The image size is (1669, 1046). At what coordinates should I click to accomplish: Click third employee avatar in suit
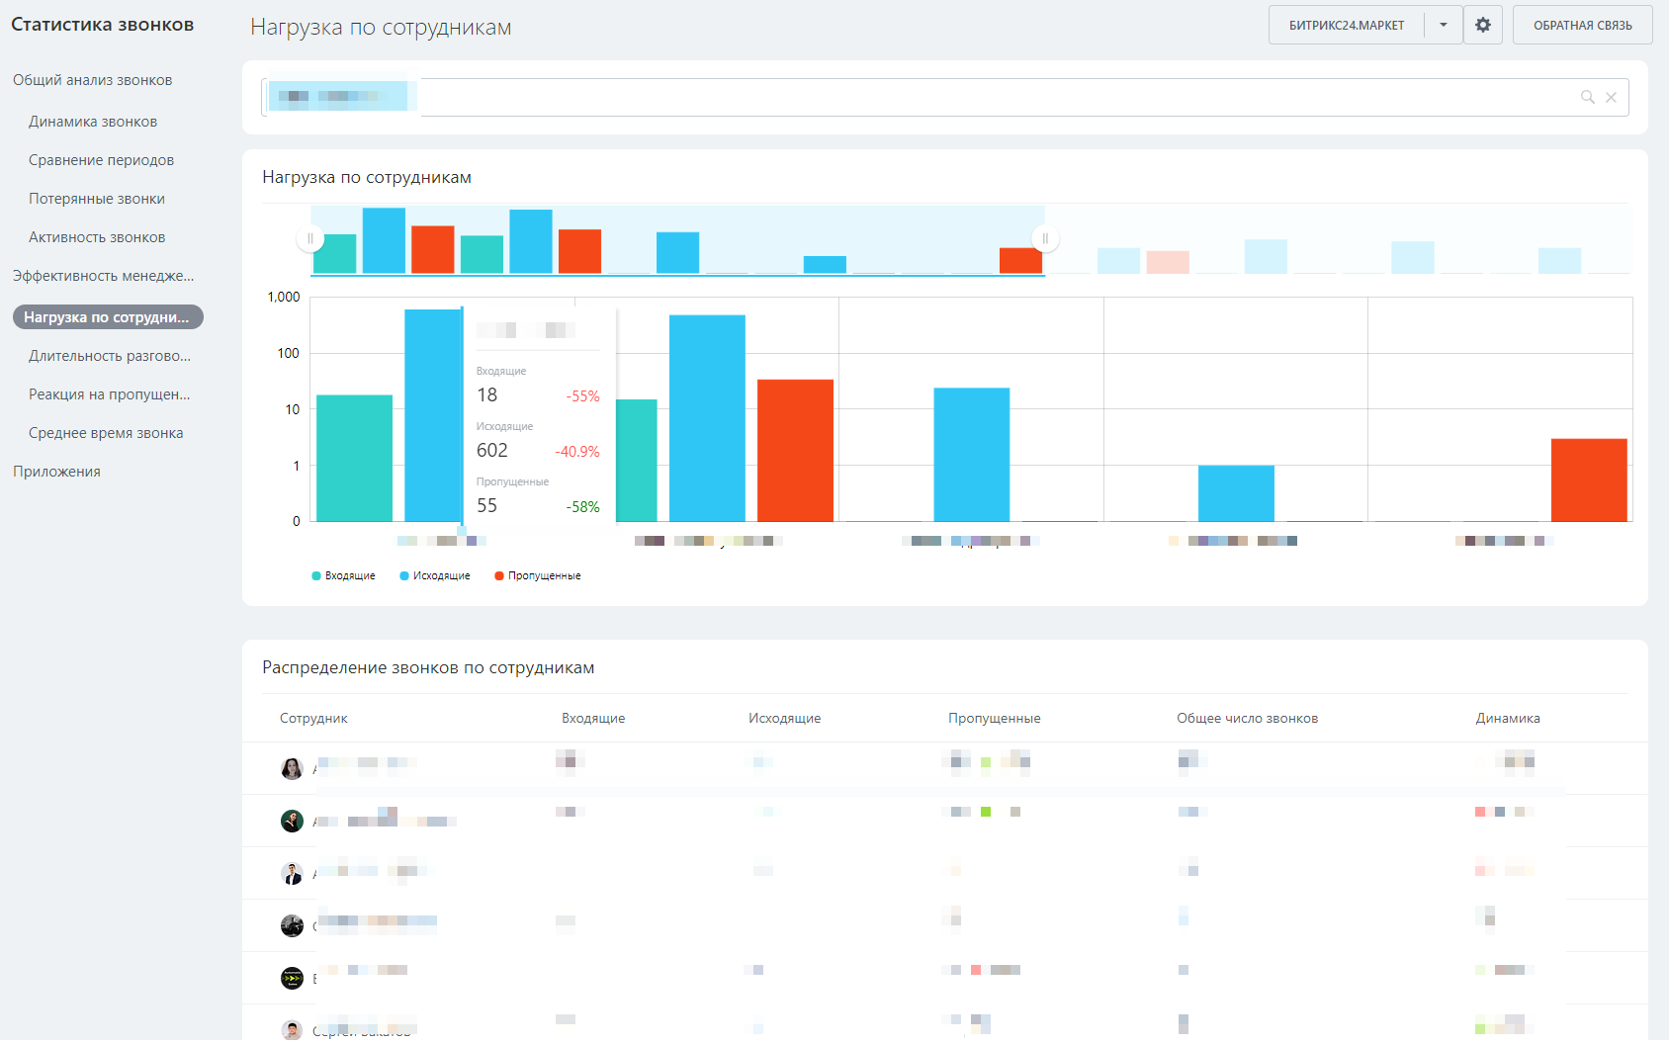(x=292, y=873)
